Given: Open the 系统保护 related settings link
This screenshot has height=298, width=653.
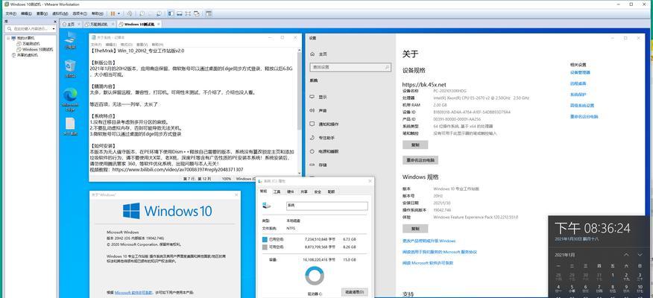Looking at the screenshot, I should click(578, 95).
